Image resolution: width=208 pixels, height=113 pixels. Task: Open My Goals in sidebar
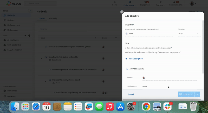16,15
